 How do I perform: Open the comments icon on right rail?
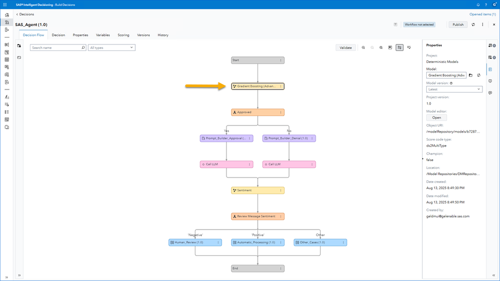(490, 93)
